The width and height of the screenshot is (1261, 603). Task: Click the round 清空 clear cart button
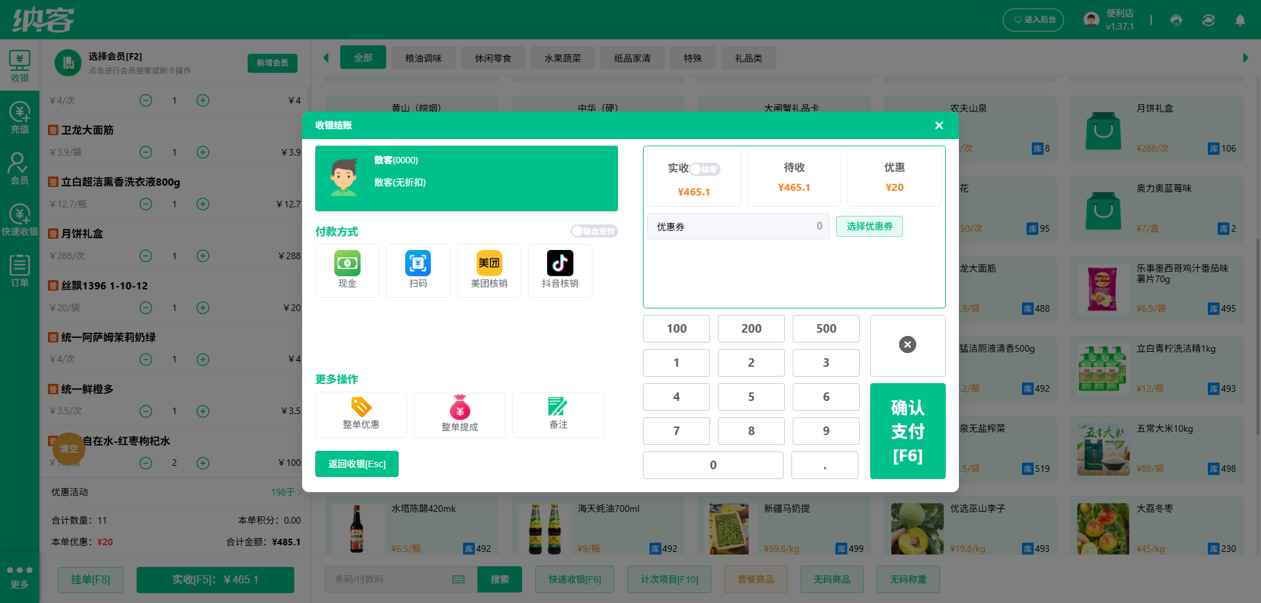(68, 449)
